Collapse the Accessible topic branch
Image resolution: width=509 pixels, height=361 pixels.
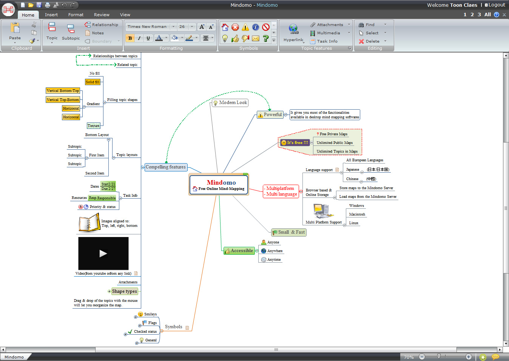point(257,251)
